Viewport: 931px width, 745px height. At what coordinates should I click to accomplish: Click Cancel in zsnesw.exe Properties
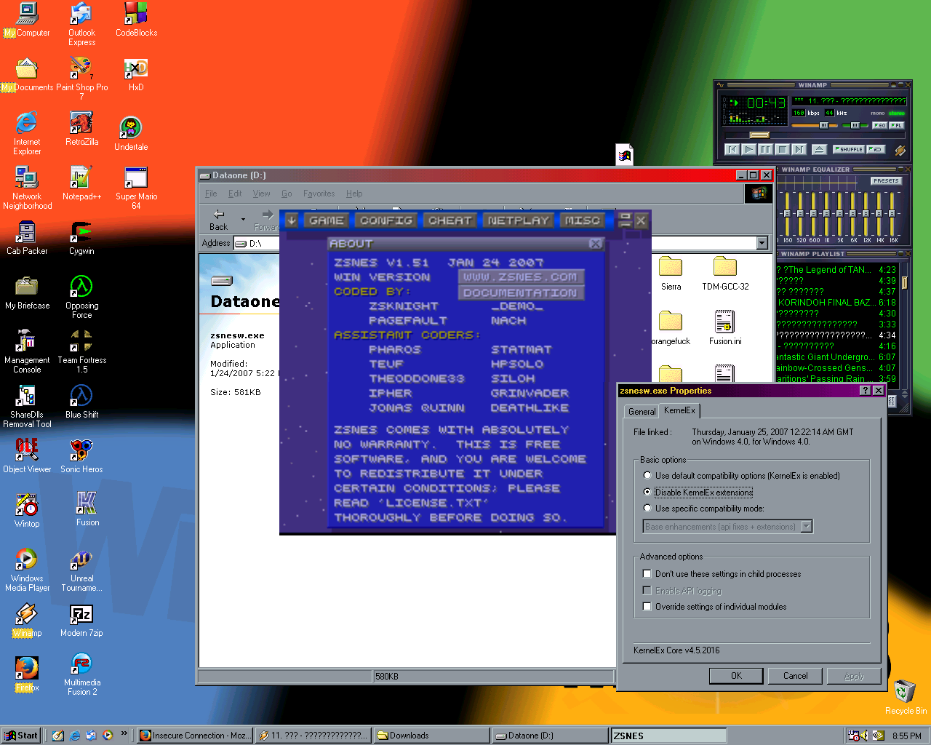coord(796,676)
